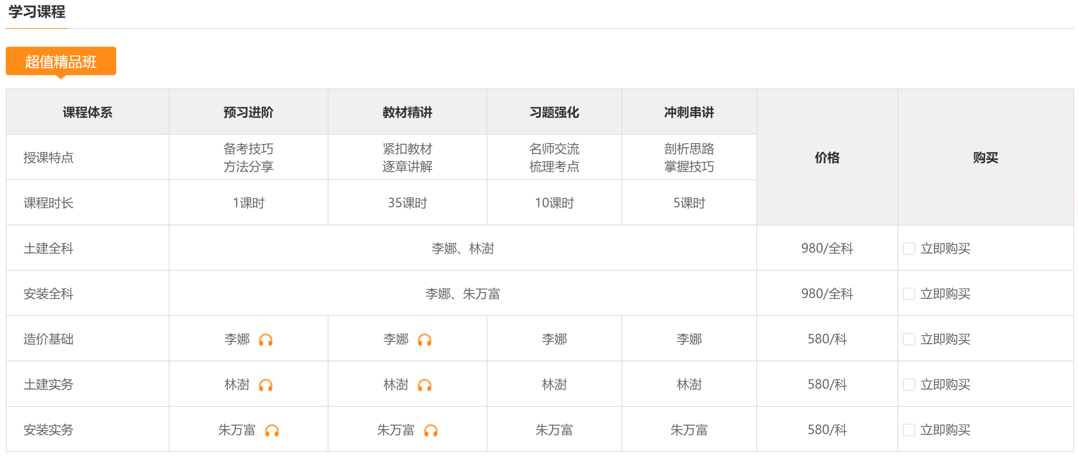The image size is (1079, 458).
Task: Enable the 土建实务 purchase checkbox
Action: pos(909,385)
